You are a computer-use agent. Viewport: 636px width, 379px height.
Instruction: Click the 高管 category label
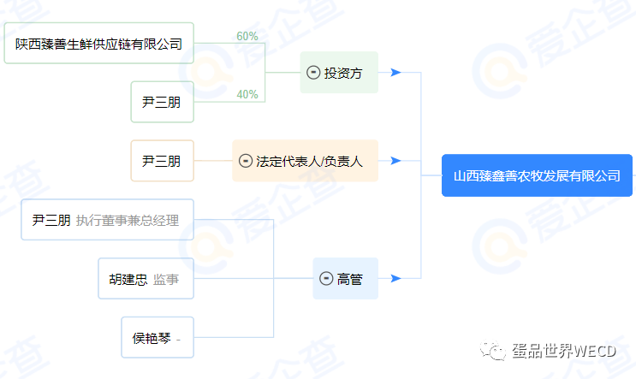pyautogui.click(x=349, y=279)
